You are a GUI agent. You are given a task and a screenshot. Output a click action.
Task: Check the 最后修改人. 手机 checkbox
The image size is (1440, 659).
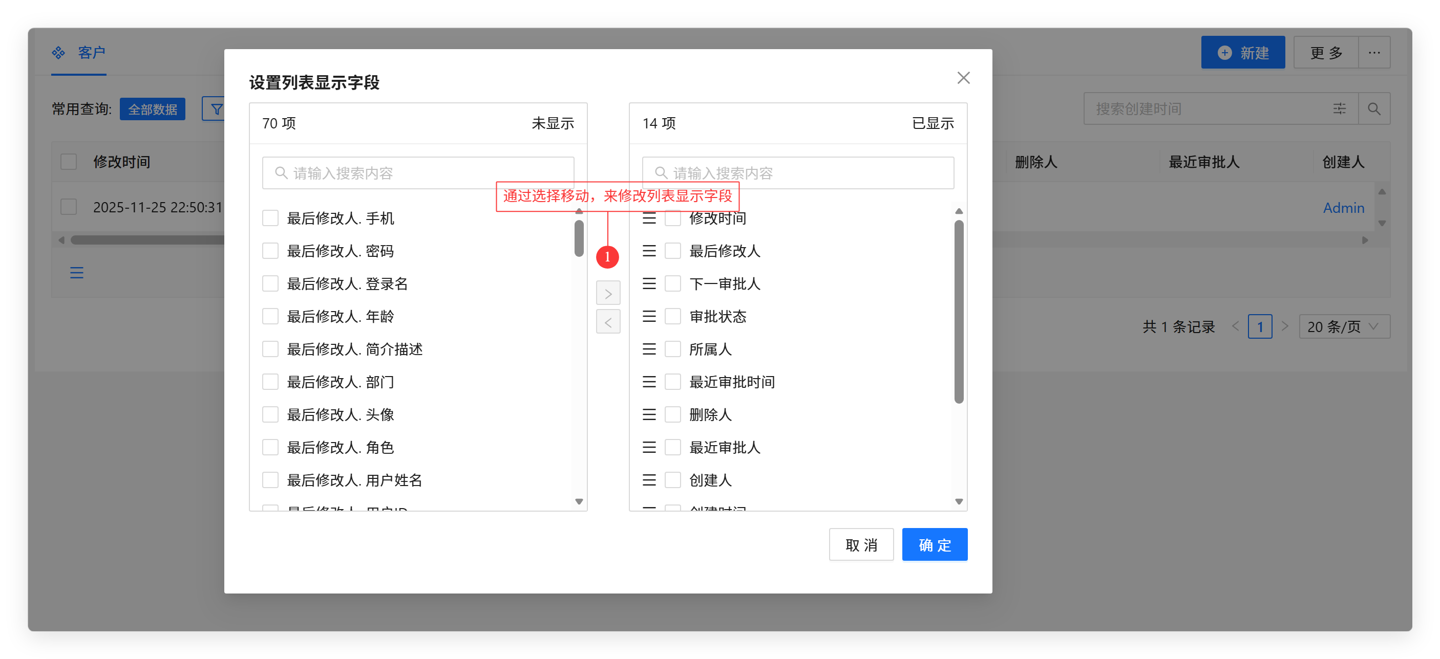(x=270, y=218)
